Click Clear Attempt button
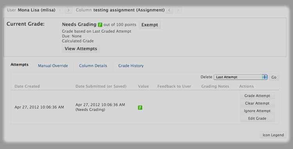Viewport: 293px width, 149px height. tap(257, 103)
